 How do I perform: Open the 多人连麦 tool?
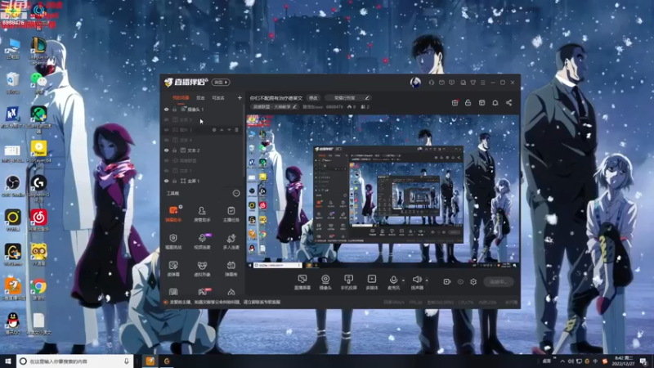click(x=231, y=241)
